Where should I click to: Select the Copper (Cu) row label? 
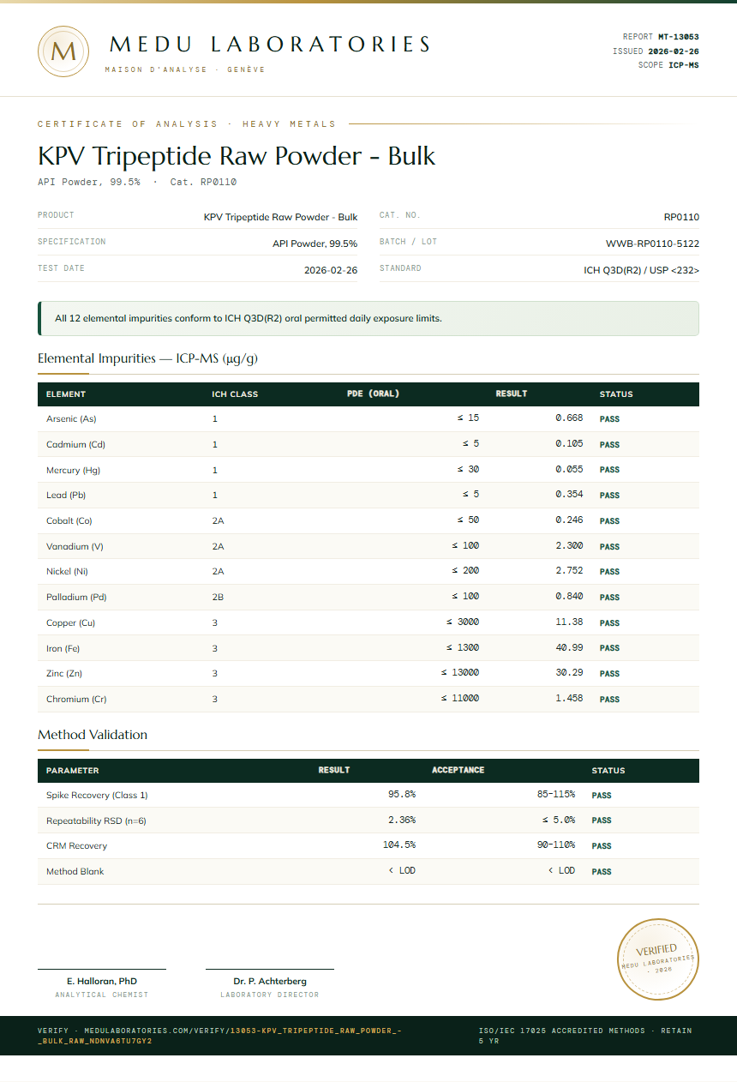coord(70,623)
